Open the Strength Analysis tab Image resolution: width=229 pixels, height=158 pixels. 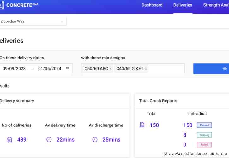[x=216, y=5]
